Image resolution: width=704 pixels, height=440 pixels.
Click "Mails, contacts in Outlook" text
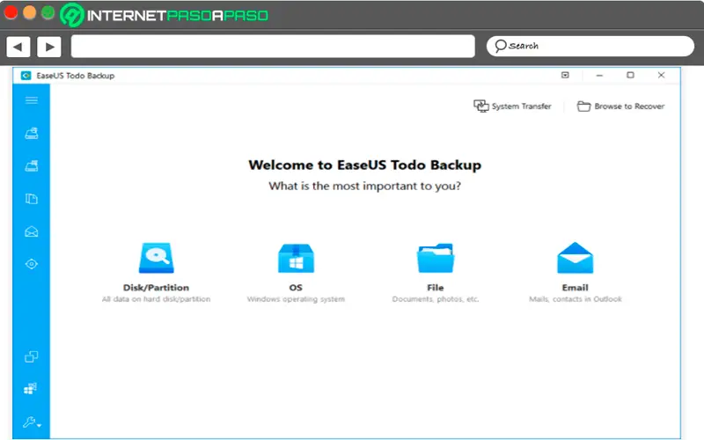click(x=576, y=299)
